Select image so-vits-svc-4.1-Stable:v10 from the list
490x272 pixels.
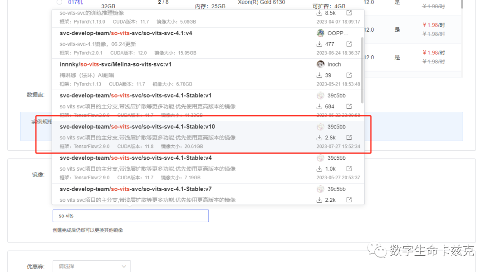[x=208, y=137]
